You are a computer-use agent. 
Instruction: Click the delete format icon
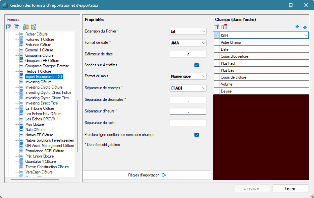pos(16,27)
